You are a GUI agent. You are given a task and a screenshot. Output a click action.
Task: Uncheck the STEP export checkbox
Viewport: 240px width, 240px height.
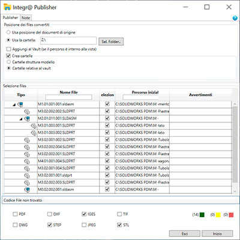50,225
